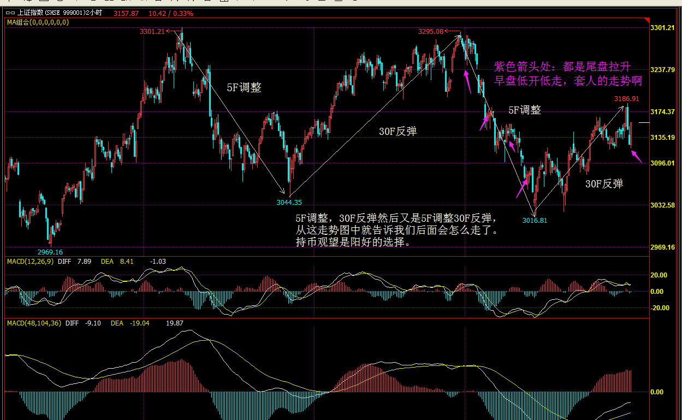Click the 3295.08 peak price label
Image resolution: width=682 pixels, height=420 pixels.
431,32
